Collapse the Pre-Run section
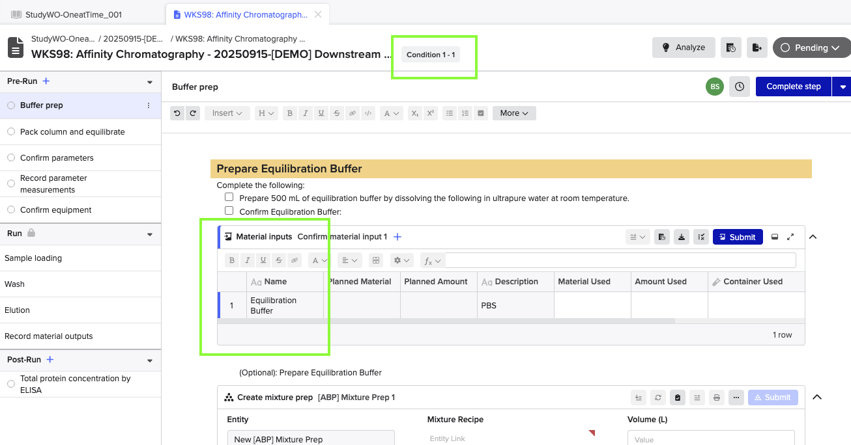 (150, 82)
